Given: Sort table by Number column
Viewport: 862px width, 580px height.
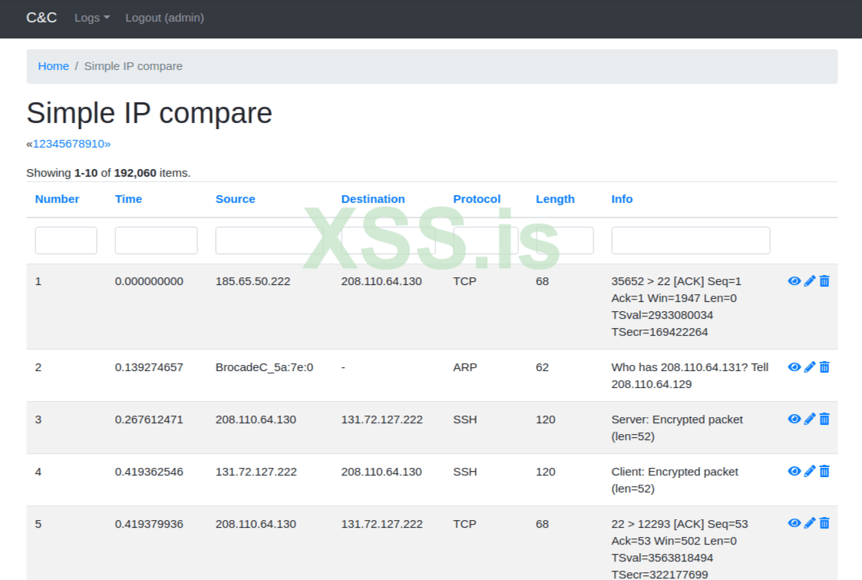Looking at the screenshot, I should coord(57,199).
